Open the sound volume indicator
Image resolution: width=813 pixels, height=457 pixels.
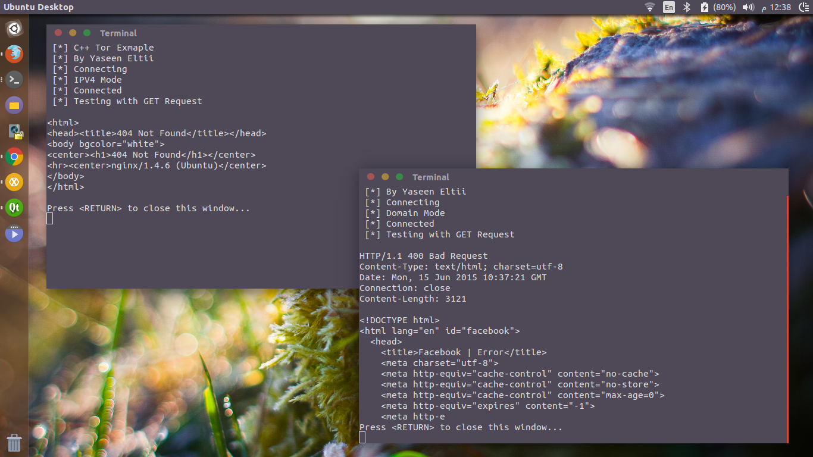coord(749,7)
